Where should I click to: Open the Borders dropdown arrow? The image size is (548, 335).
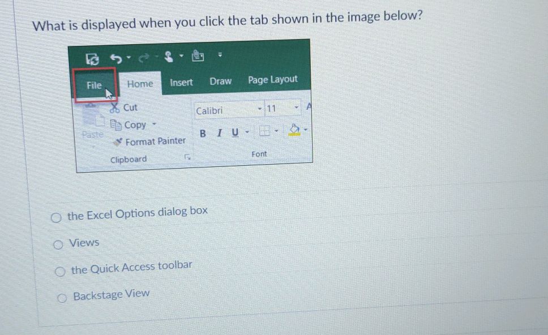click(276, 130)
